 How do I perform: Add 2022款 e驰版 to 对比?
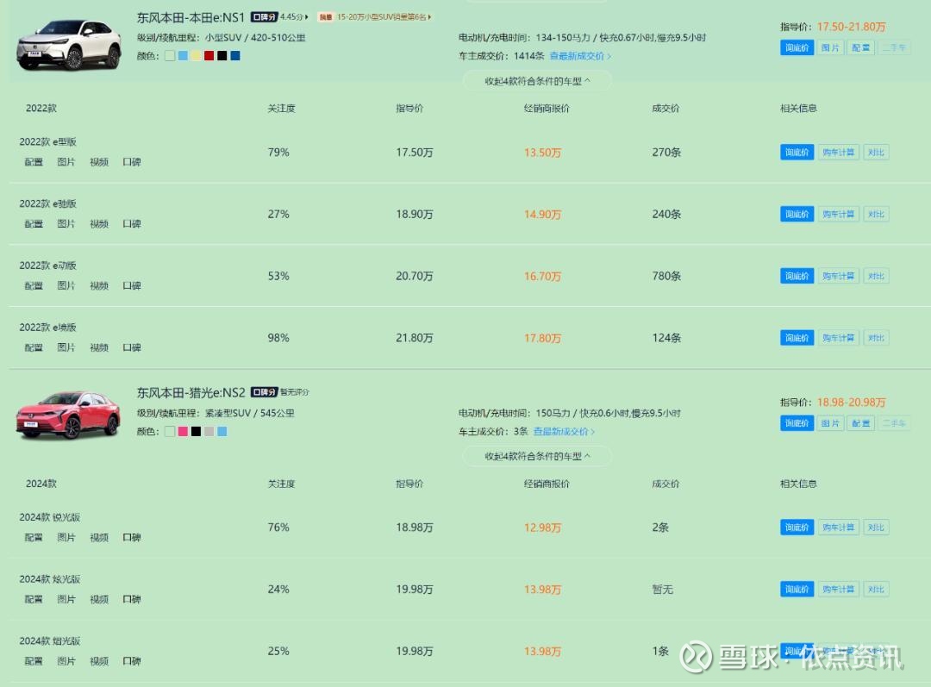[876, 214]
